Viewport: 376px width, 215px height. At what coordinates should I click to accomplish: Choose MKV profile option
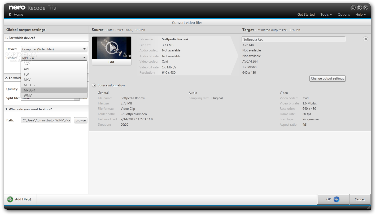tap(54, 80)
